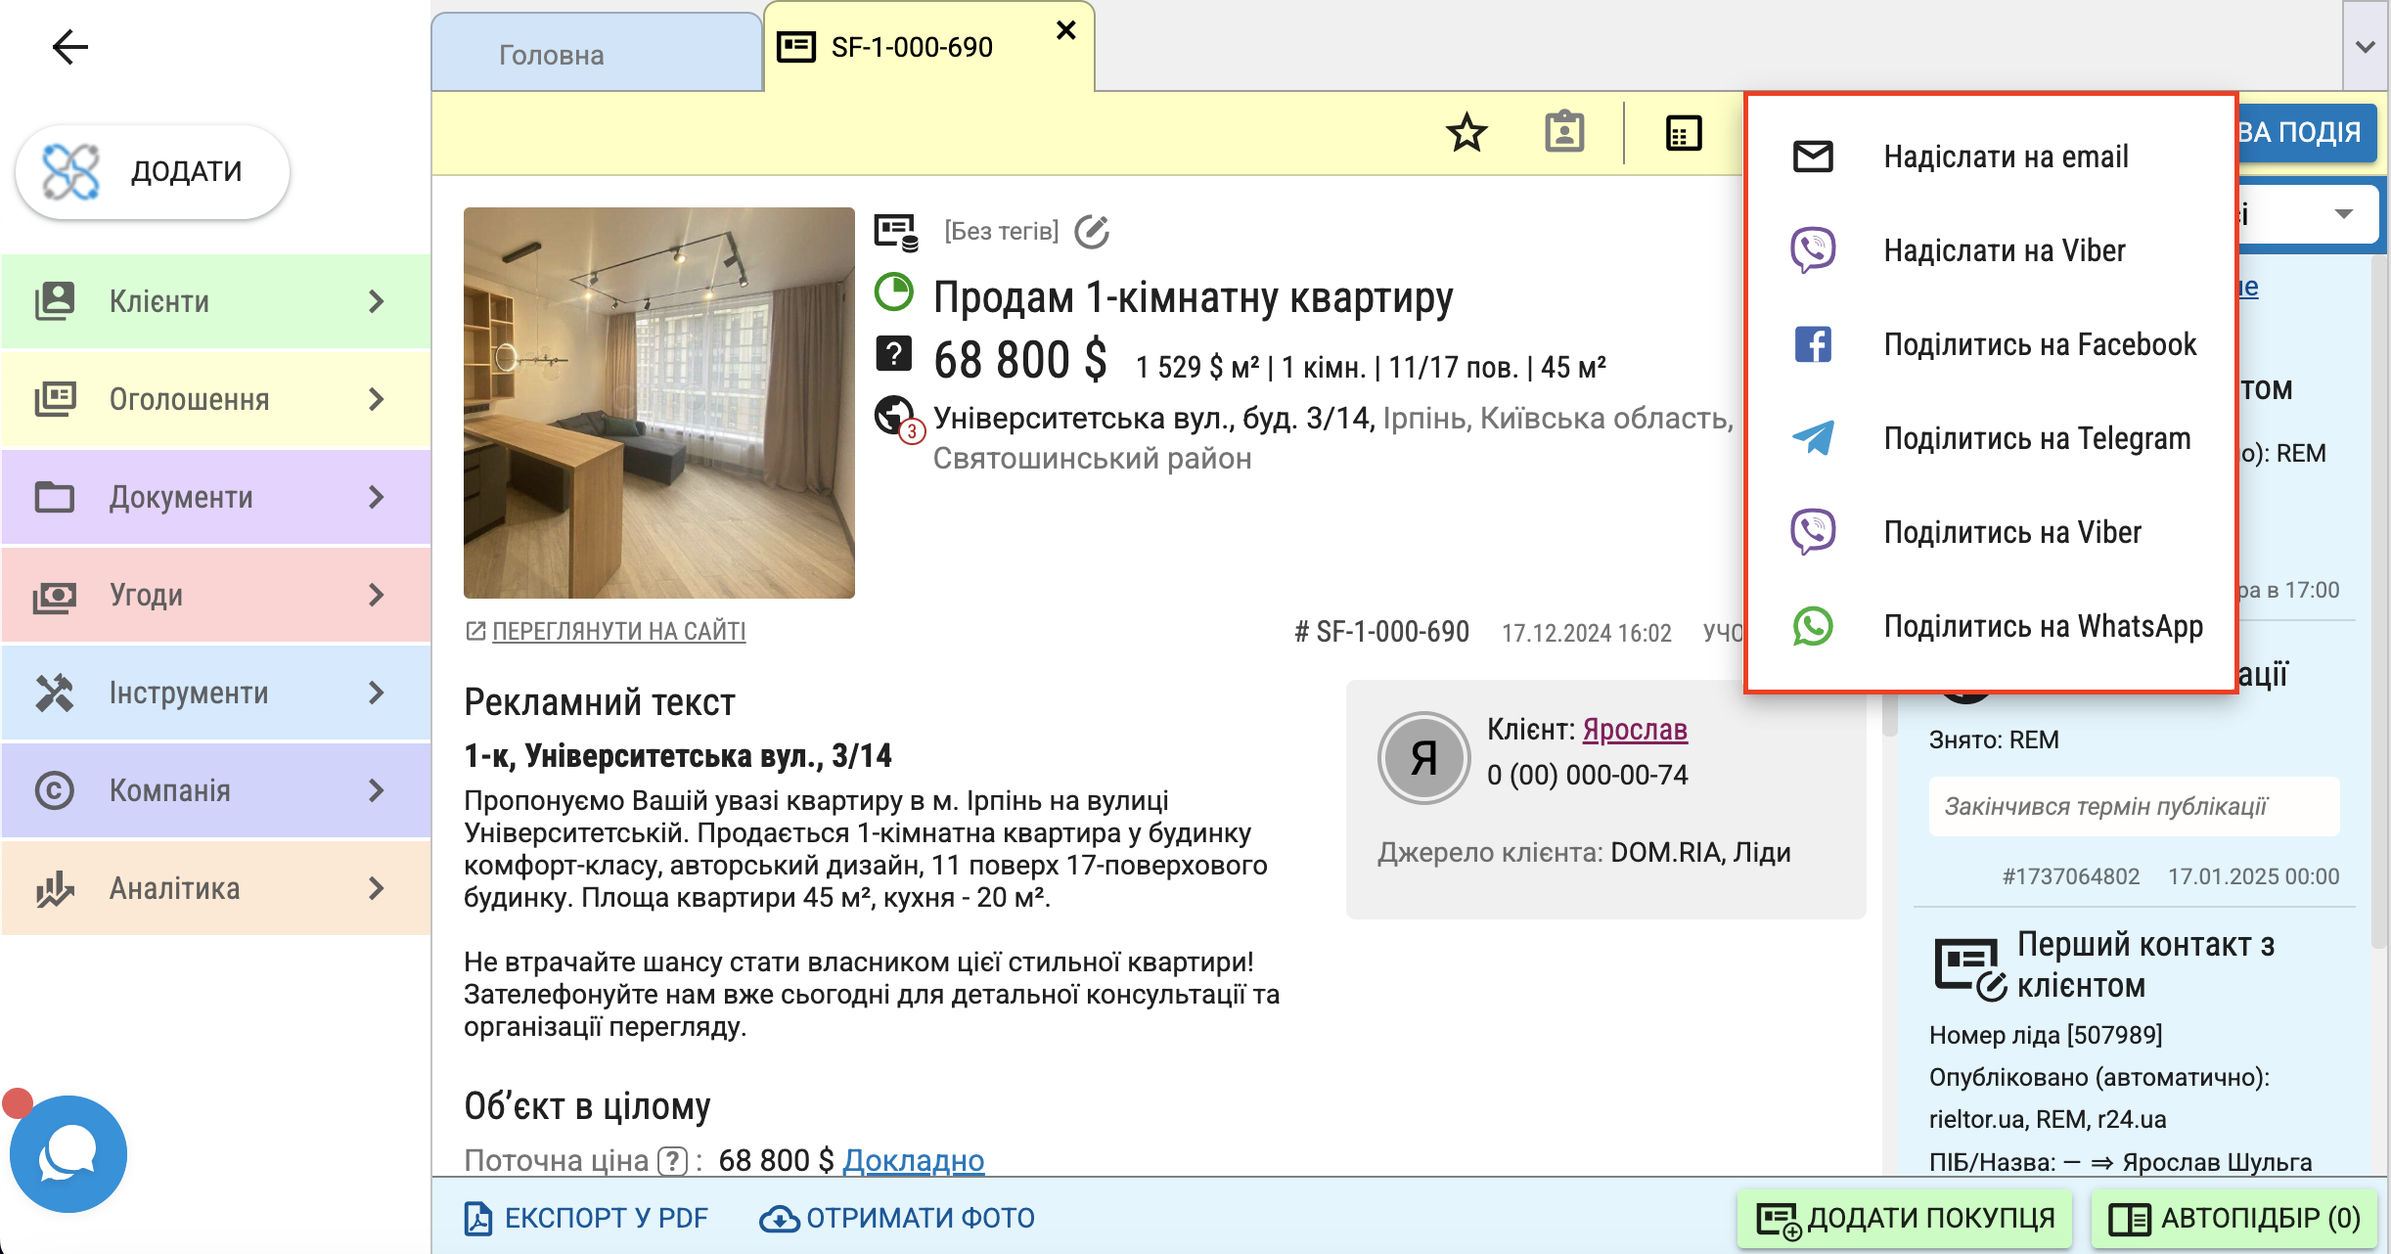Click the Інструменти tools icon
Image resolution: width=2391 pixels, height=1254 pixels.
[55, 693]
